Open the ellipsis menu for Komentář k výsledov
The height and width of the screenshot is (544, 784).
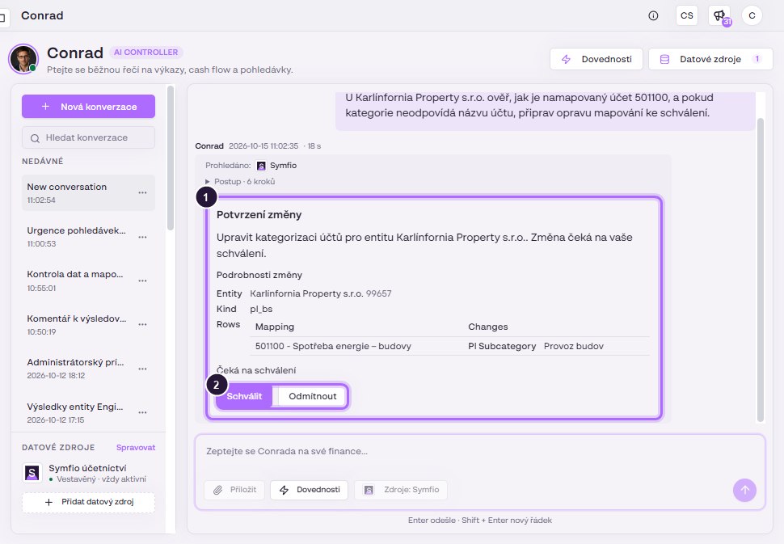[x=142, y=324]
